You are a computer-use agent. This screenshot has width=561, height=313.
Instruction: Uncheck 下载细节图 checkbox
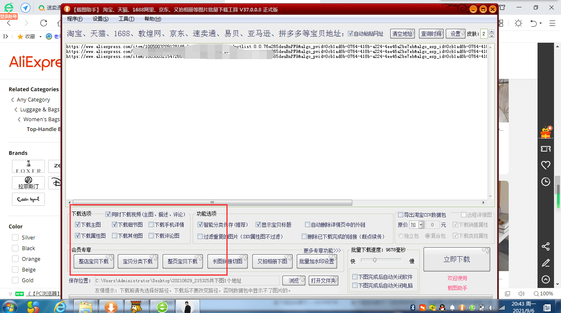pyautogui.click(x=114, y=225)
